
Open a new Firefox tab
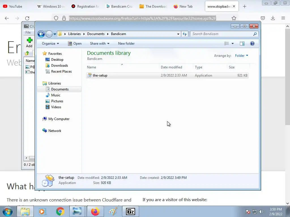(x=244, y=6)
